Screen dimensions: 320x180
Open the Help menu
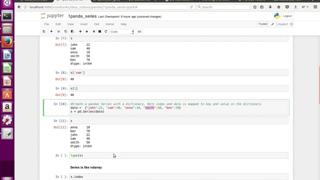[123, 24]
